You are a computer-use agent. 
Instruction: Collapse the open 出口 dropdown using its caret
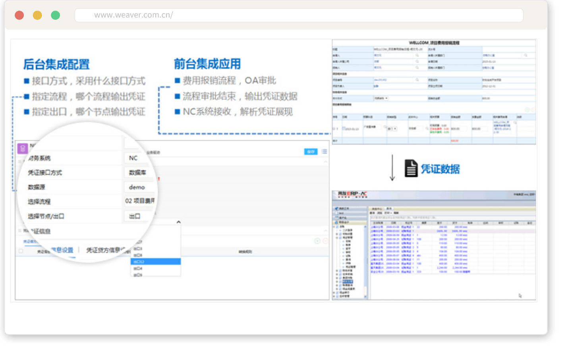(x=178, y=222)
